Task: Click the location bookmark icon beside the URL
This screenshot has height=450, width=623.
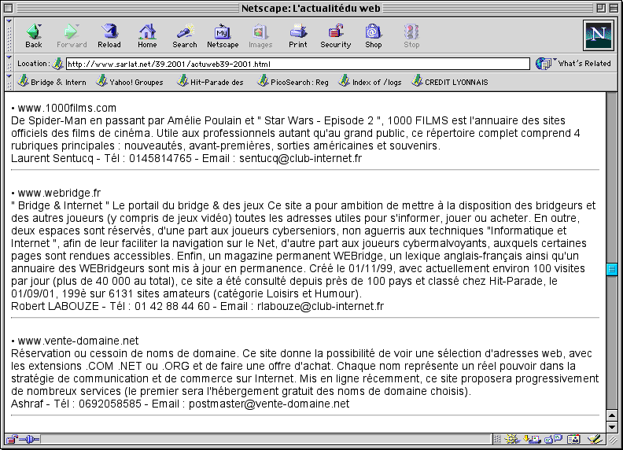Action: point(58,64)
